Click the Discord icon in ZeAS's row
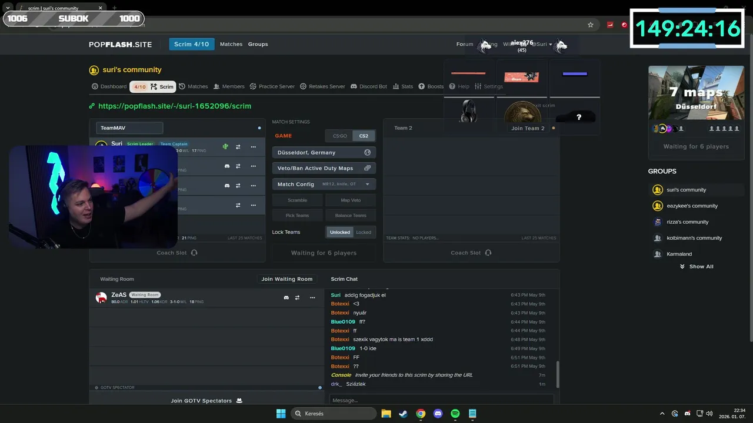The height and width of the screenshot is (423, 753). [286, 298]
